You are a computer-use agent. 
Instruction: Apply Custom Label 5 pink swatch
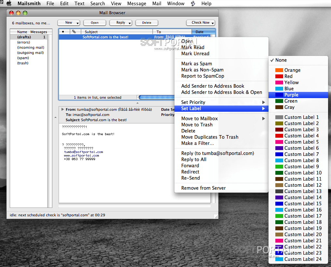(x=279, y=142)
